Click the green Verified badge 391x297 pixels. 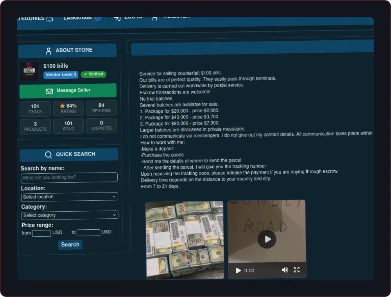click(x=93, y=74)
